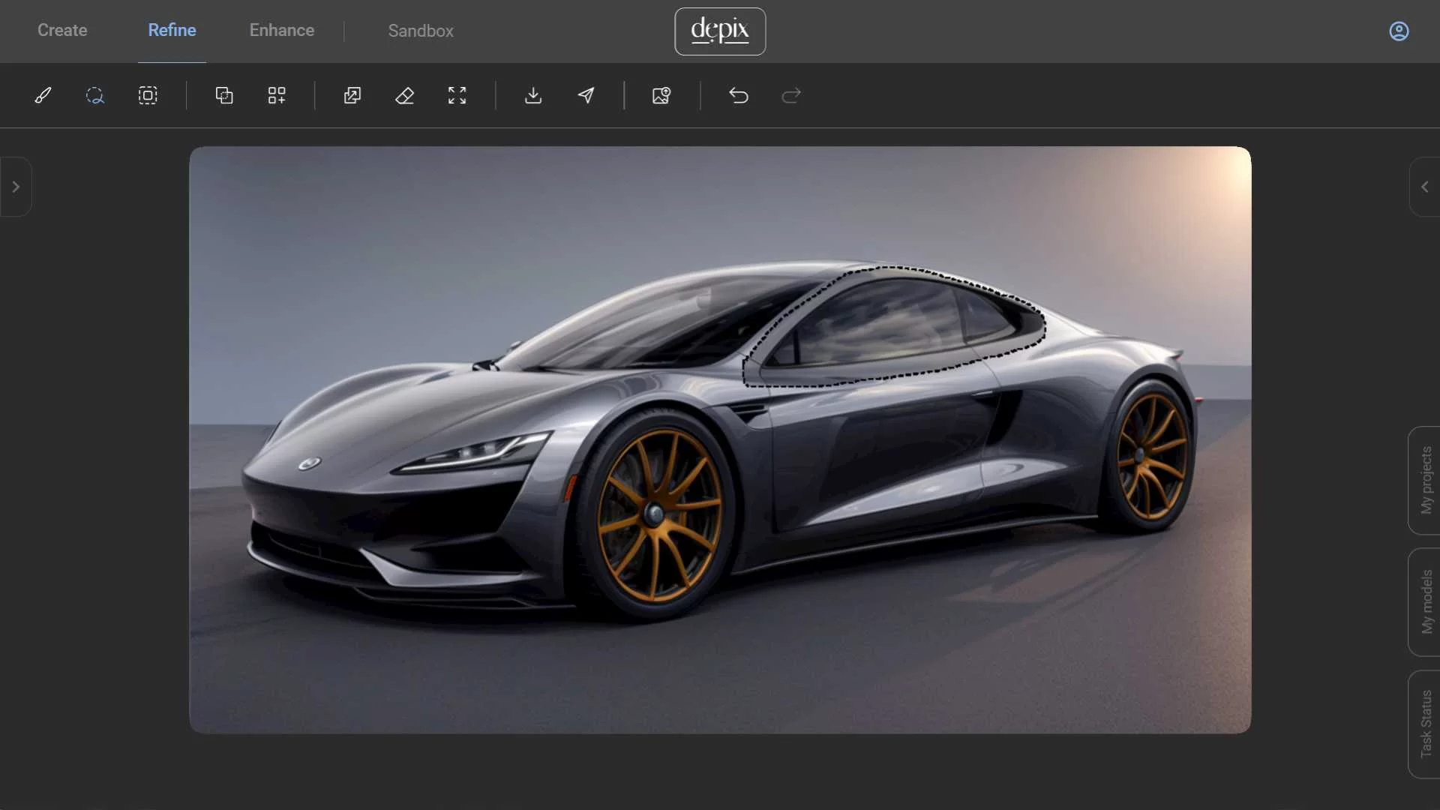The width and height of the screenshot is (1440, 810).
Task: Click the depix logo button
Action: pyautogui.click(x=720, y=31)
